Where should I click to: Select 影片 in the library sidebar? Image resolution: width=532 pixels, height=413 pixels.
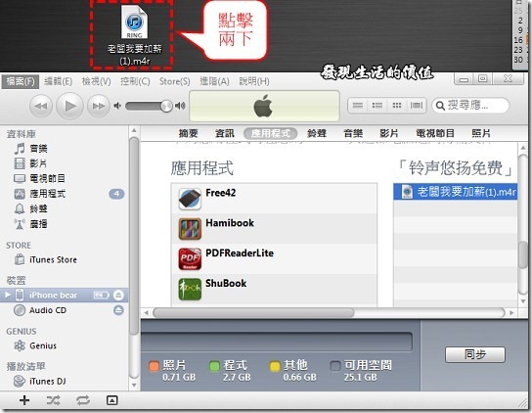click(38, 163)
